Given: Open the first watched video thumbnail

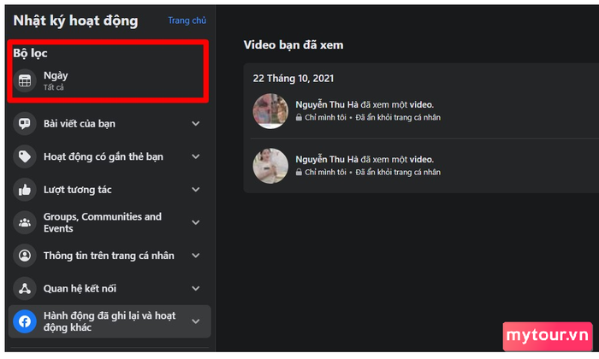Looking at the screenshot, I should [270, 111].
